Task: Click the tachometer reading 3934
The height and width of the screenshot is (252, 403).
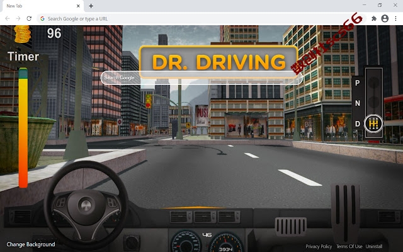Action: pos(225,249)
